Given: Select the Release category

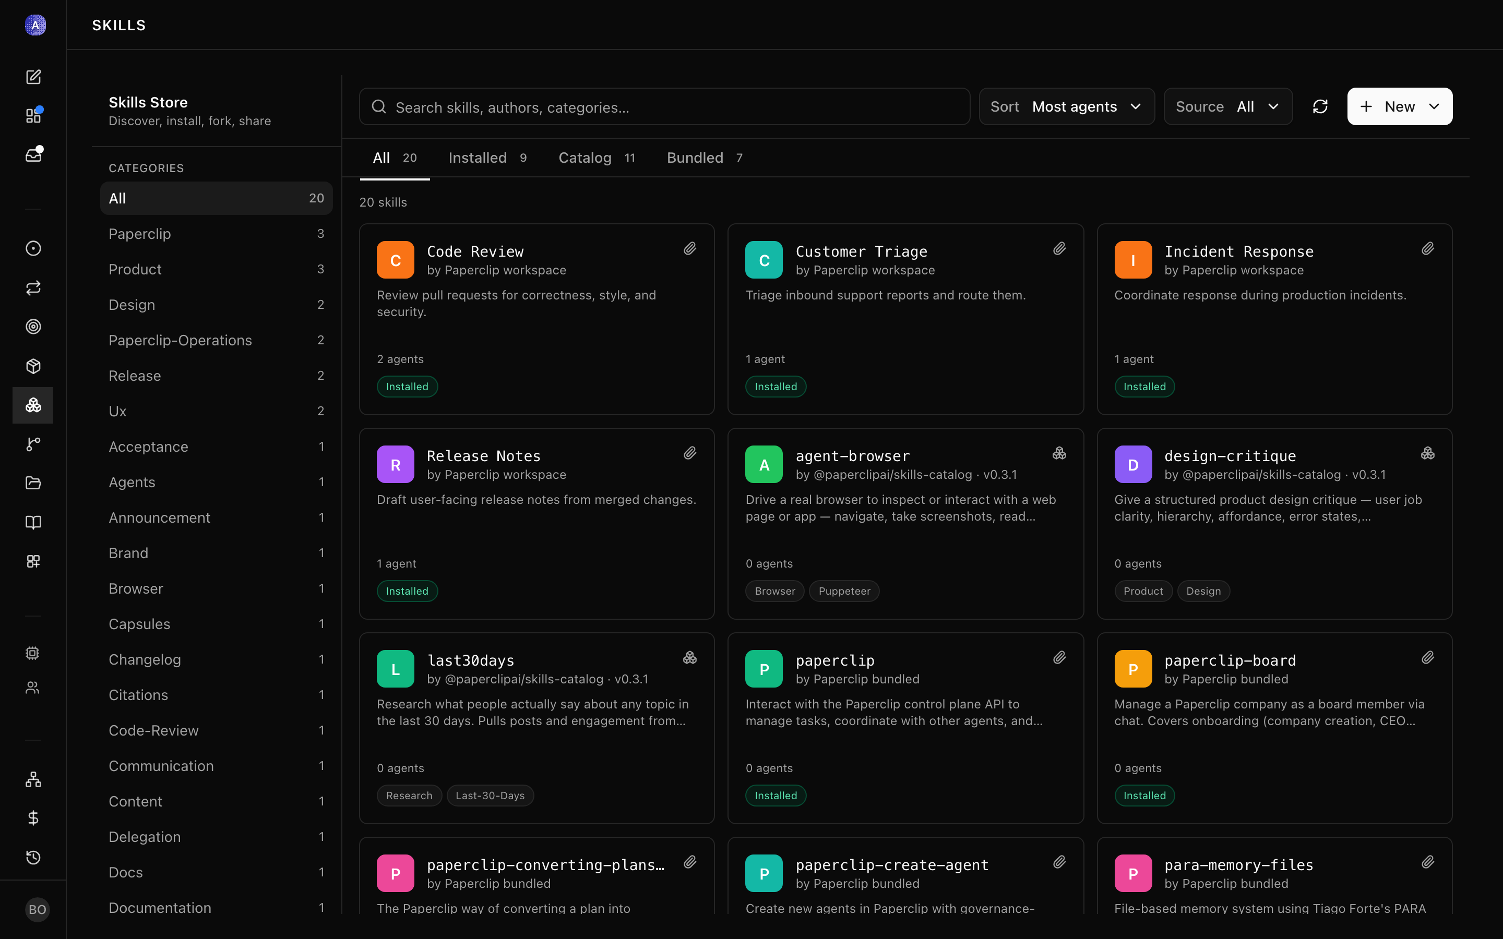Looking at the screenshot, I should click(x=216, y=375).
